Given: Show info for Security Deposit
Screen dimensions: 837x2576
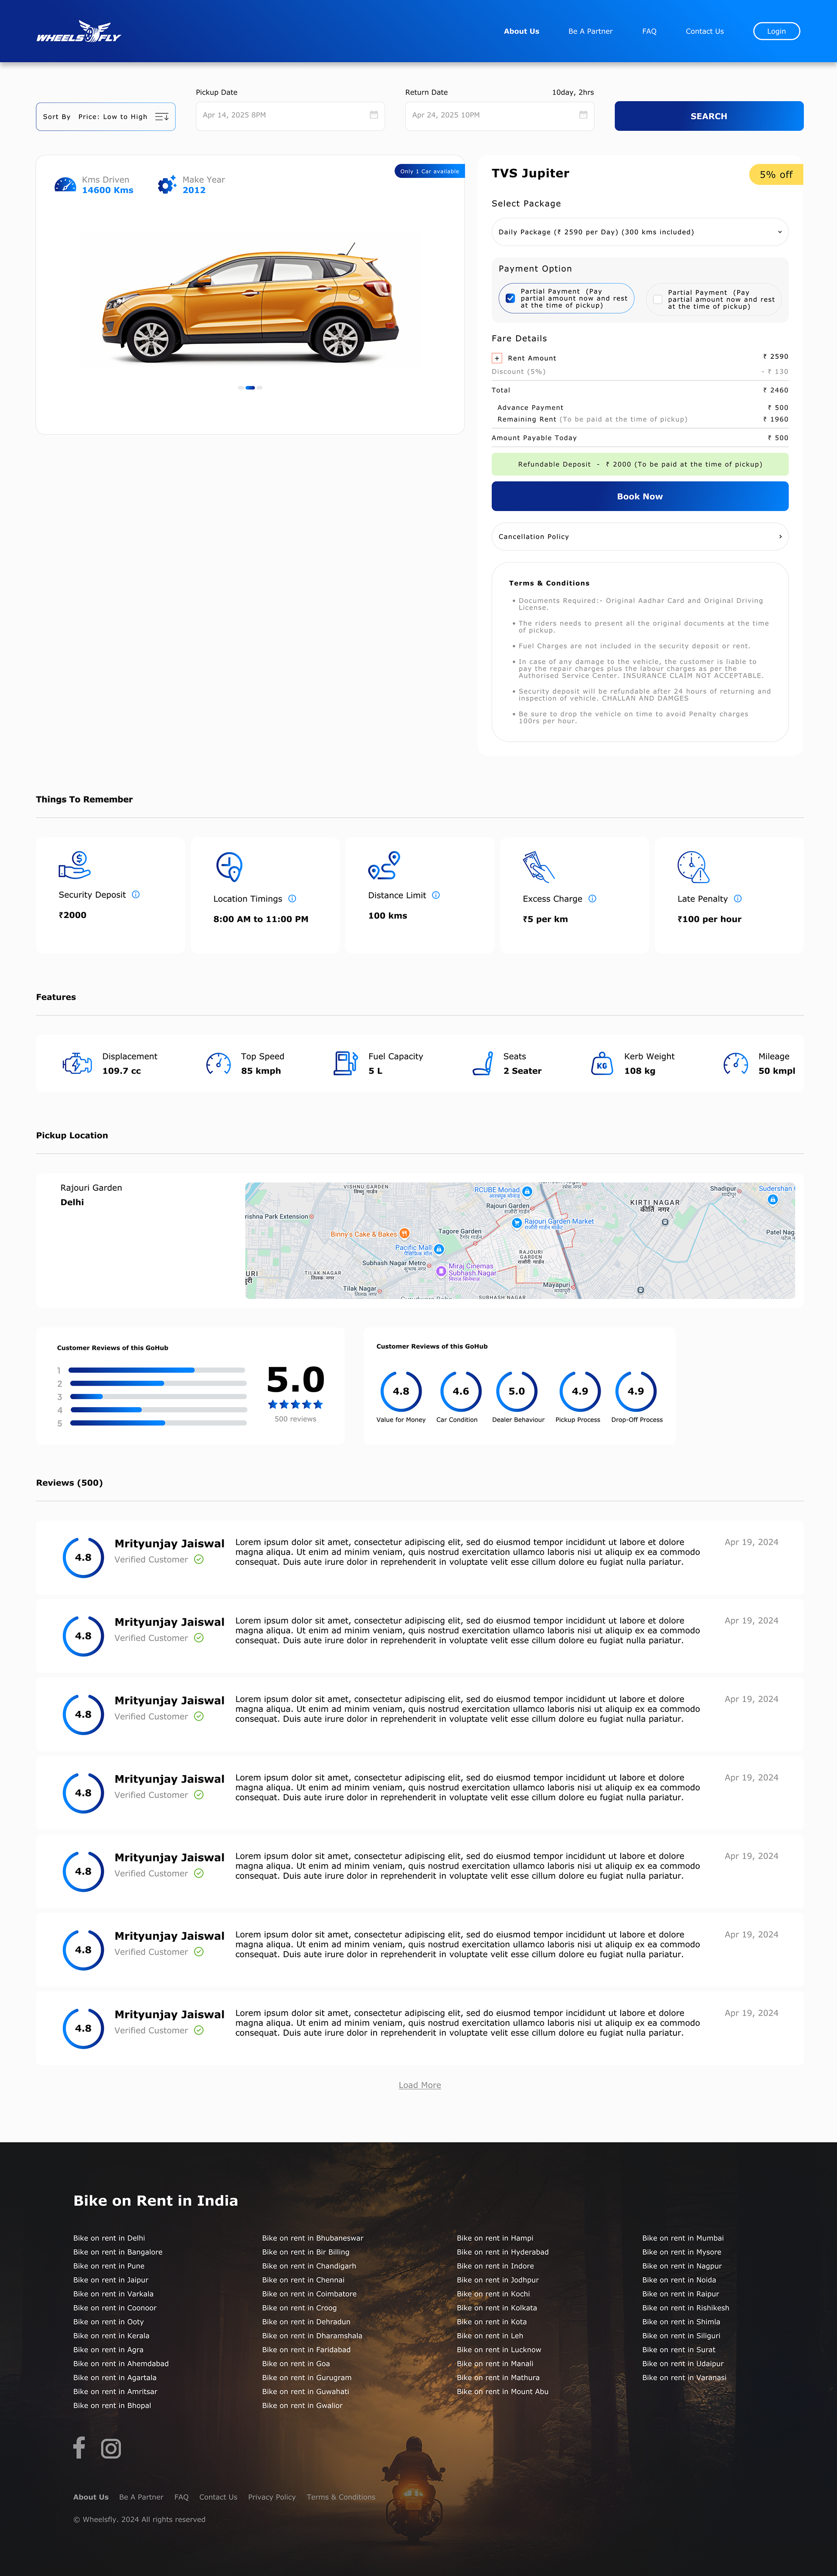Looking at the screenshot, I should [136, 895].
